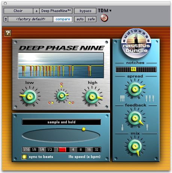Click the red target automation icon
Screen dimensions: 172x173
tap(104, 18)
